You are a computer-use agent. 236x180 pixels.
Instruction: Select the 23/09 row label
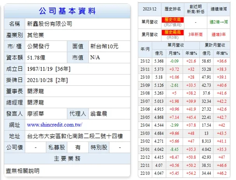pos(145,85)
